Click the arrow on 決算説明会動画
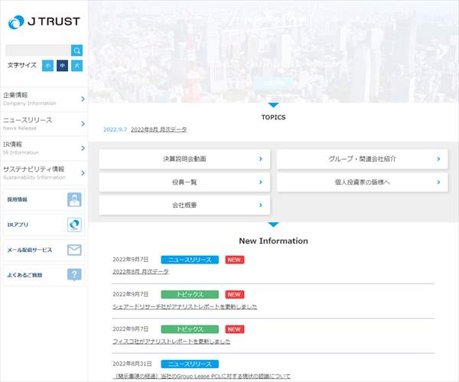The image size is (459, 382). [261, 159]
